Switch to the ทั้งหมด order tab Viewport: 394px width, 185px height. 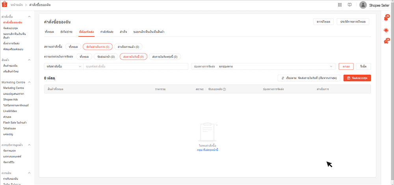[49, 32]
